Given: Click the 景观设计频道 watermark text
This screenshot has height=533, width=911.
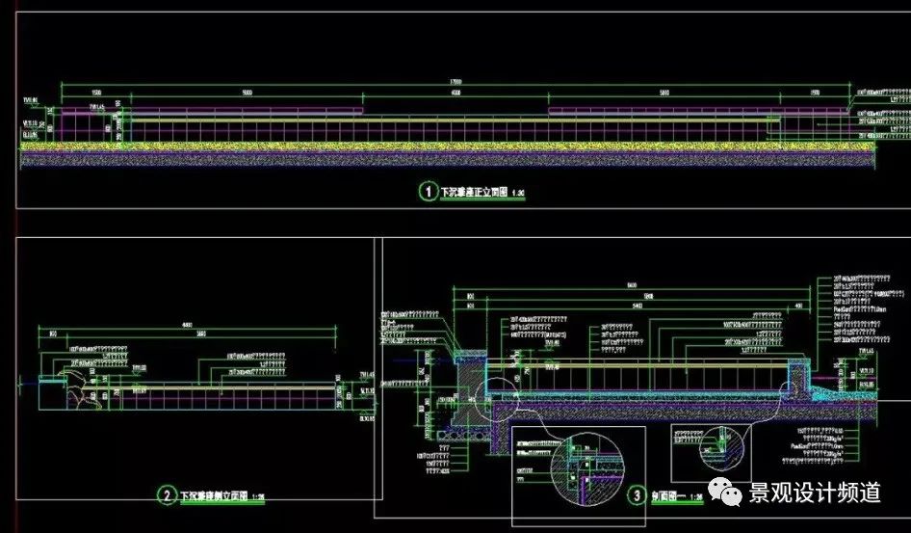Looking at the screenshot, I should pos(816,493).
